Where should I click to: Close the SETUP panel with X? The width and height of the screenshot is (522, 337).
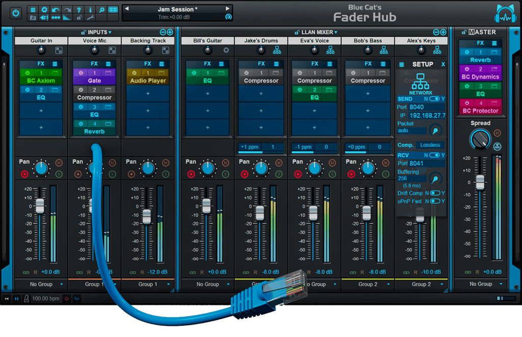coord(443,64)
